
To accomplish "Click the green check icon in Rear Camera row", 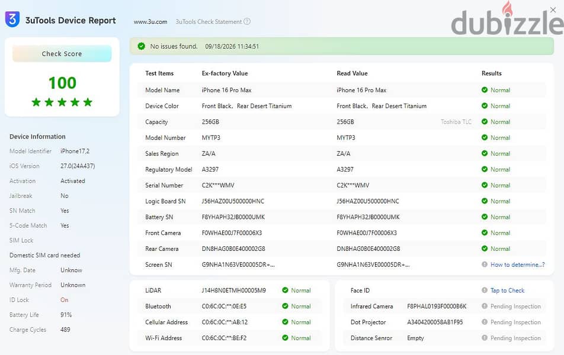I will pyautogui.click(x=485, y=248).
